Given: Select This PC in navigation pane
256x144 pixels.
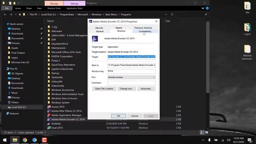Looking at the screenshot, I should [14, 69].
